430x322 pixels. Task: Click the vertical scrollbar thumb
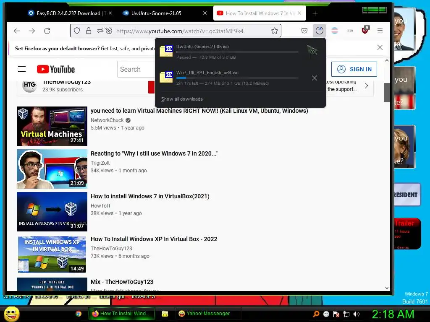pyautogui.click(x=387, y=93)
